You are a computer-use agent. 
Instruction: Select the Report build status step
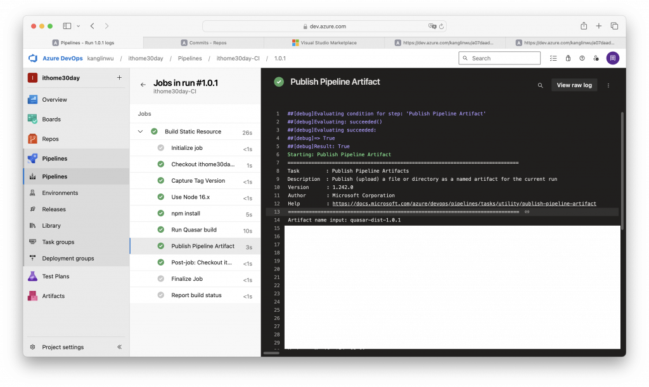pyautogui.click(x=195, y=295)
